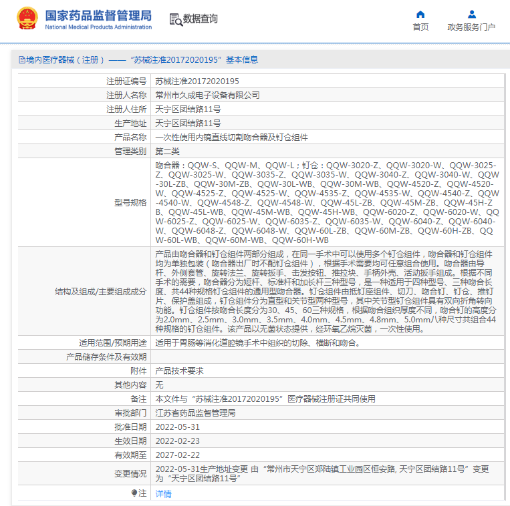Click the lightbulb icon next to 注
Viewport: 510px width, 506px height.
click(x=134, y=493)
